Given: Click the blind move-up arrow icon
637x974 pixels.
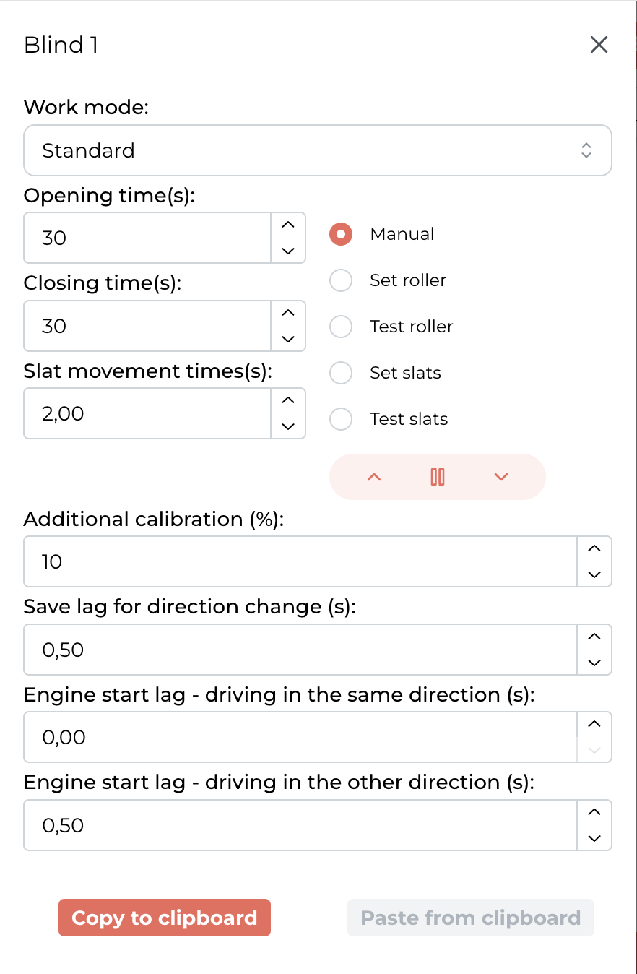Looking at the screenshot, I should click(374, 477).
